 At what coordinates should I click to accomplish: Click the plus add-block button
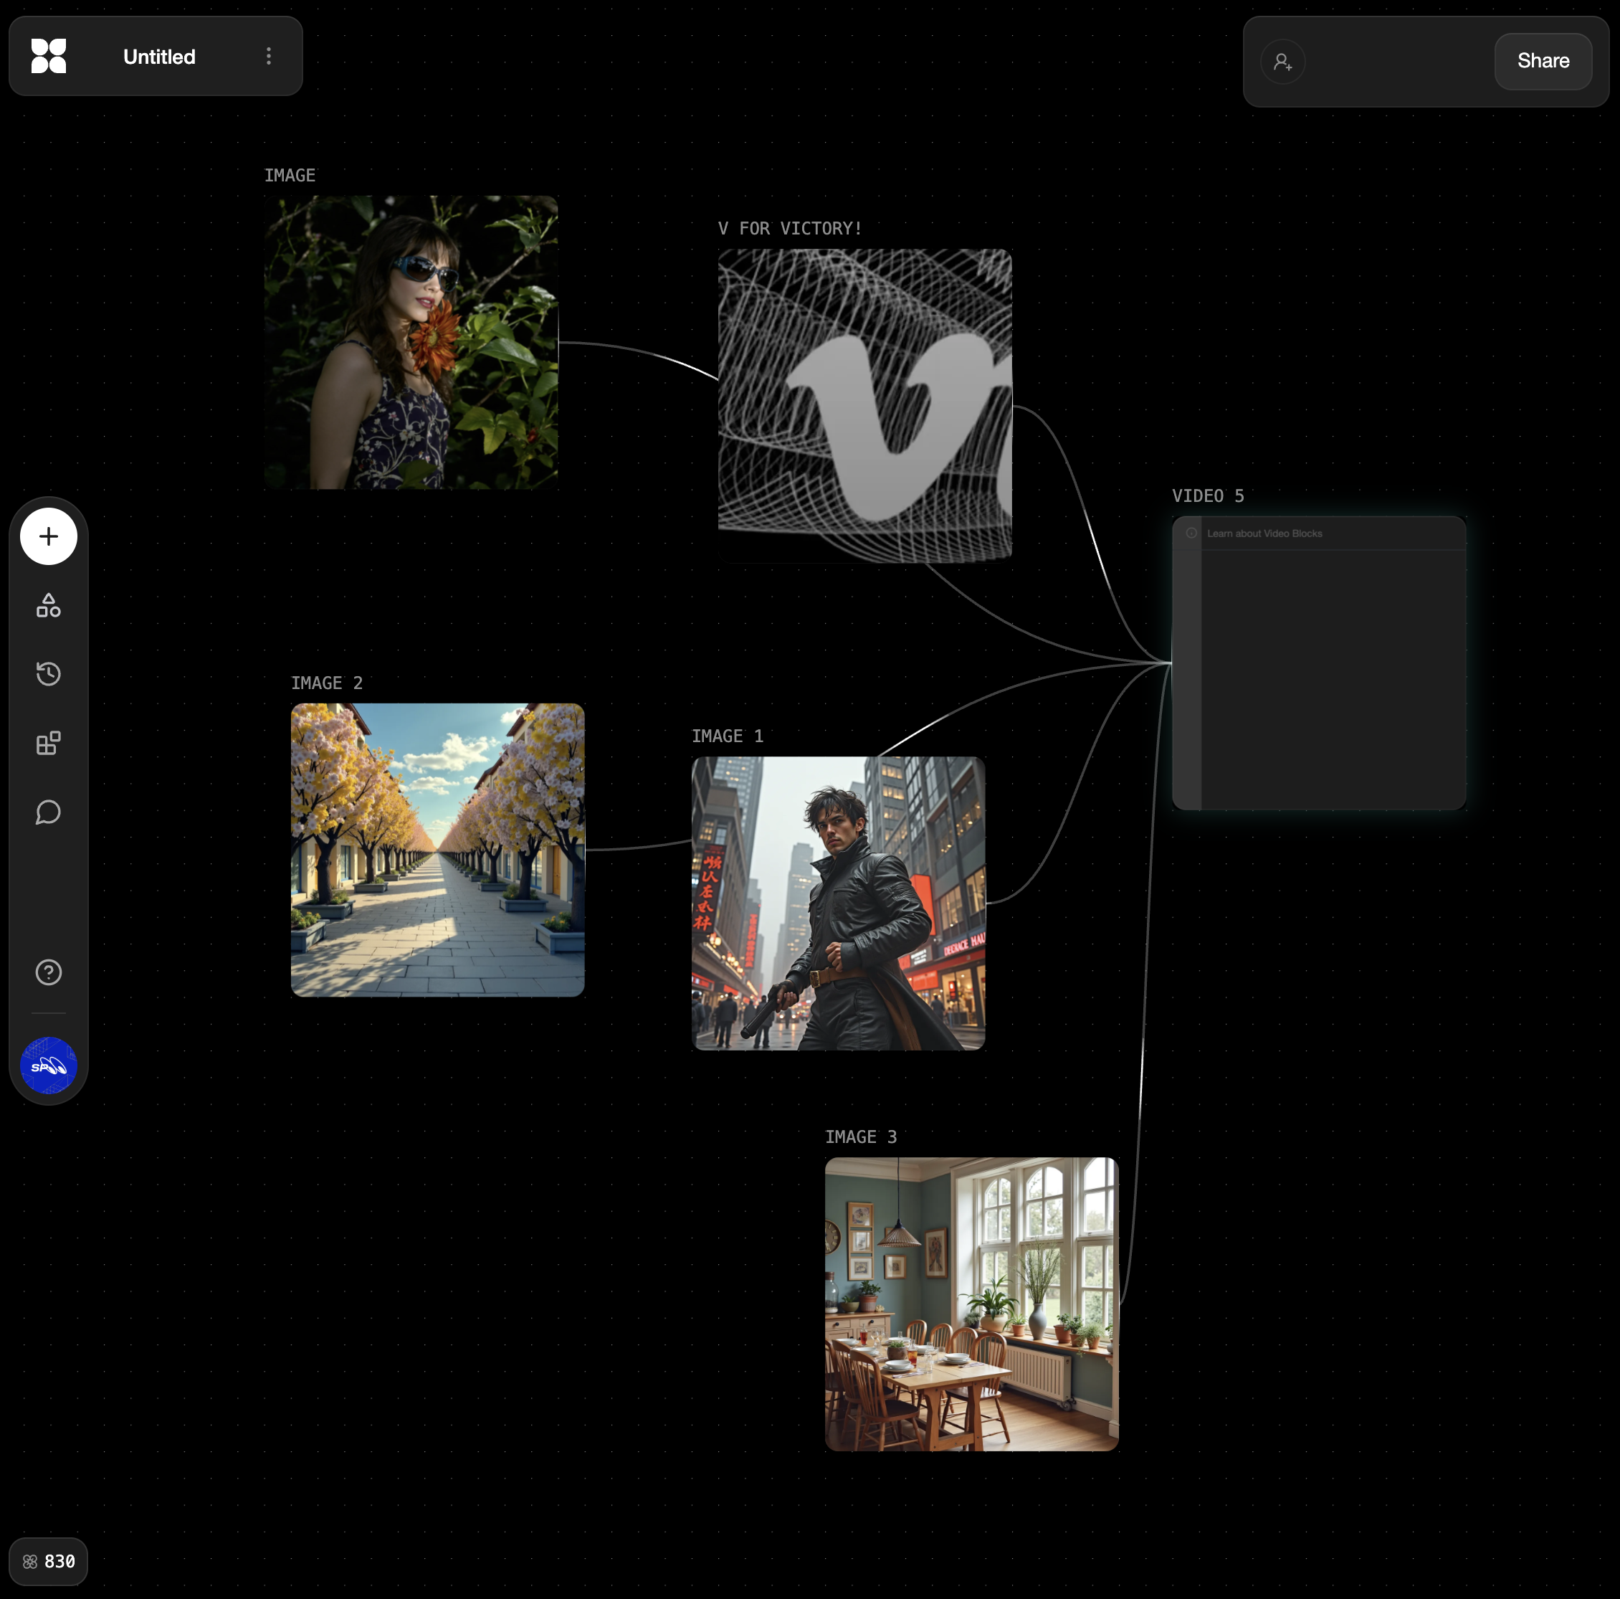49,536
